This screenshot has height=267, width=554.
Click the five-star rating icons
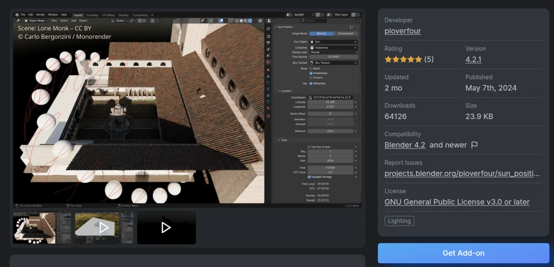pyautogui.click(x=403, y=59)
